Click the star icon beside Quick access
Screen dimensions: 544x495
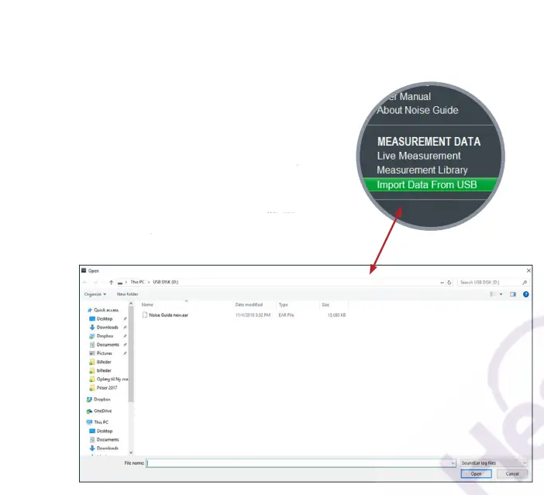[90, 310]
